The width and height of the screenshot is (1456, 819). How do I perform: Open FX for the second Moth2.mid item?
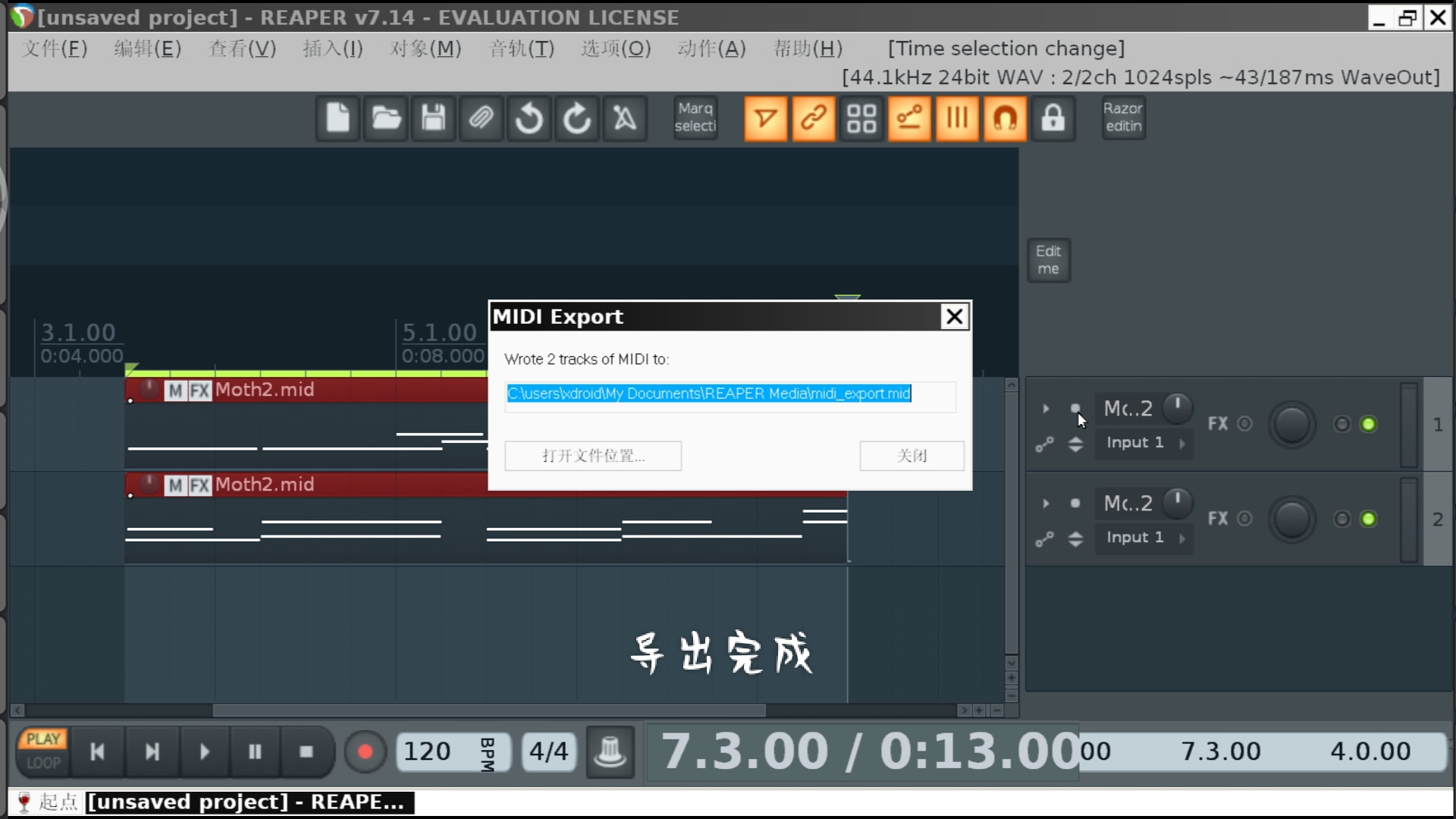199,485
